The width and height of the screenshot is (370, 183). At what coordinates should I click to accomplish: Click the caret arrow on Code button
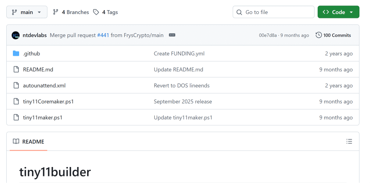click(351, 12)
